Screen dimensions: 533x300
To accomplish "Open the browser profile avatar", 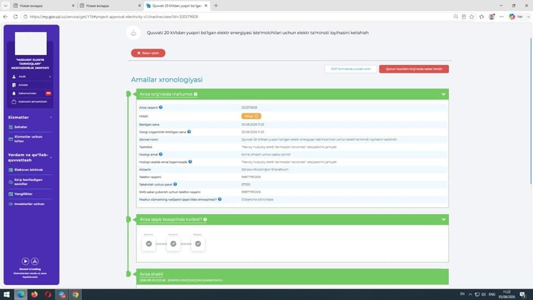I will 491,16.
